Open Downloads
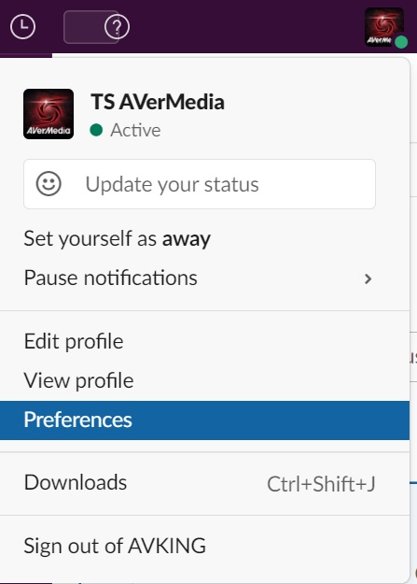The width and height of the screenshot is (417, 584). [204, 483]
